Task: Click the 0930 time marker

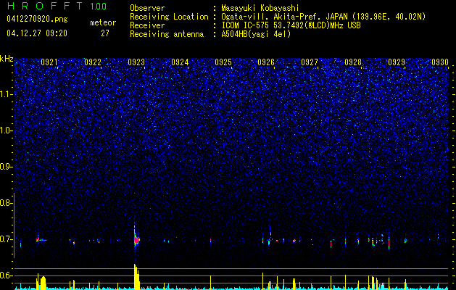Action: point(440,62)
